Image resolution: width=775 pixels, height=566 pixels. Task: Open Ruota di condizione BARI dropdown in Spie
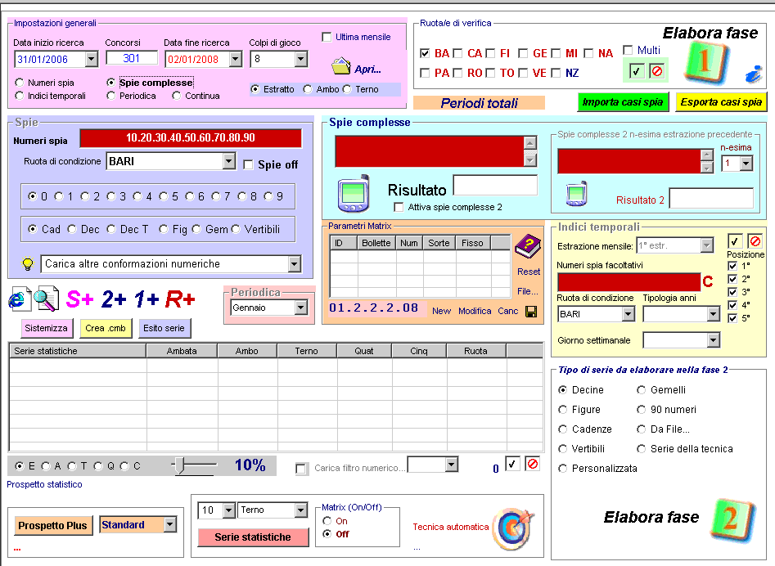tap(228, 161)
